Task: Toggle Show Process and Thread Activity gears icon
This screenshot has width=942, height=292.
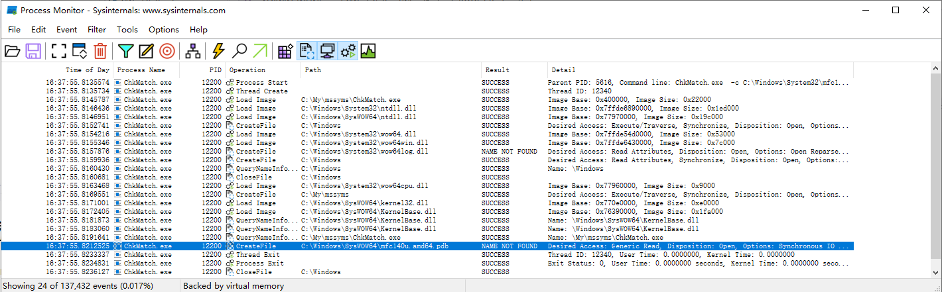Action: [348, 51]
